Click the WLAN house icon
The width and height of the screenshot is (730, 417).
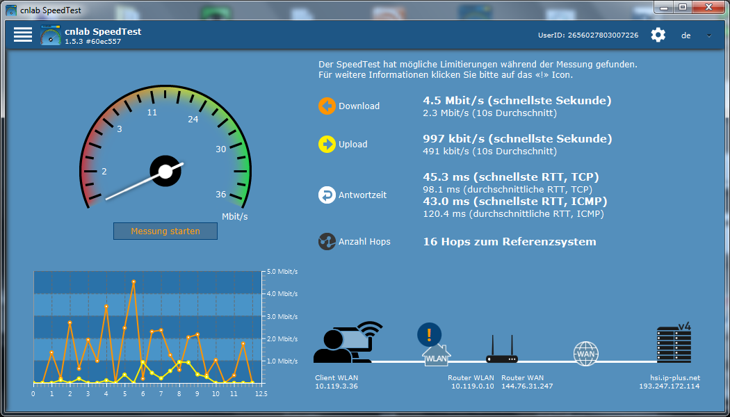click(x=436, y=356)
